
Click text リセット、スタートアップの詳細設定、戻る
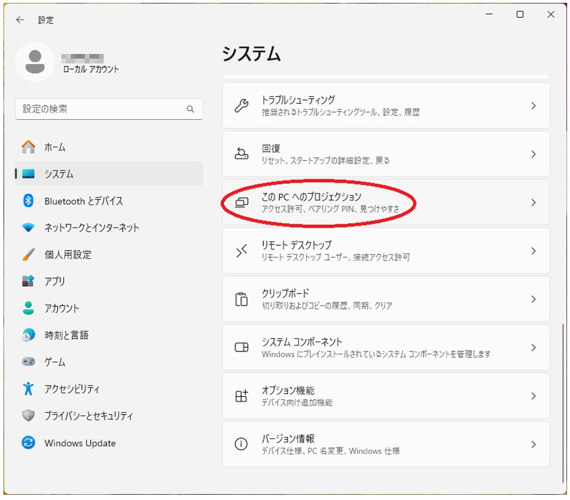(325, 161)
